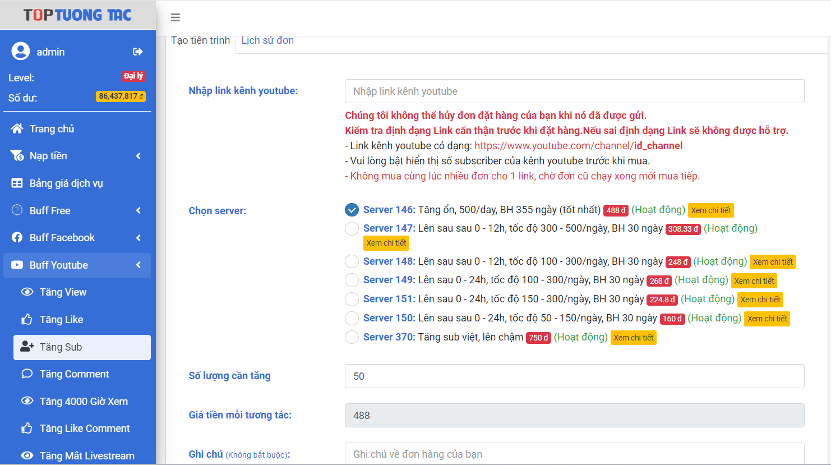The image size is (831, 465).
Task: Open Bảng giá dịch vụ menu item
Action: click(77, 183)
